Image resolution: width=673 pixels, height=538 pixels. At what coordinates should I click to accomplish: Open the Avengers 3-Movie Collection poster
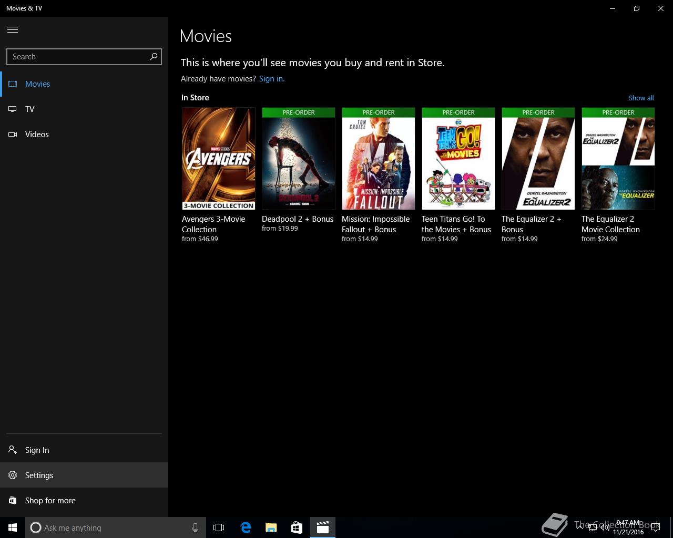(218, 159)
